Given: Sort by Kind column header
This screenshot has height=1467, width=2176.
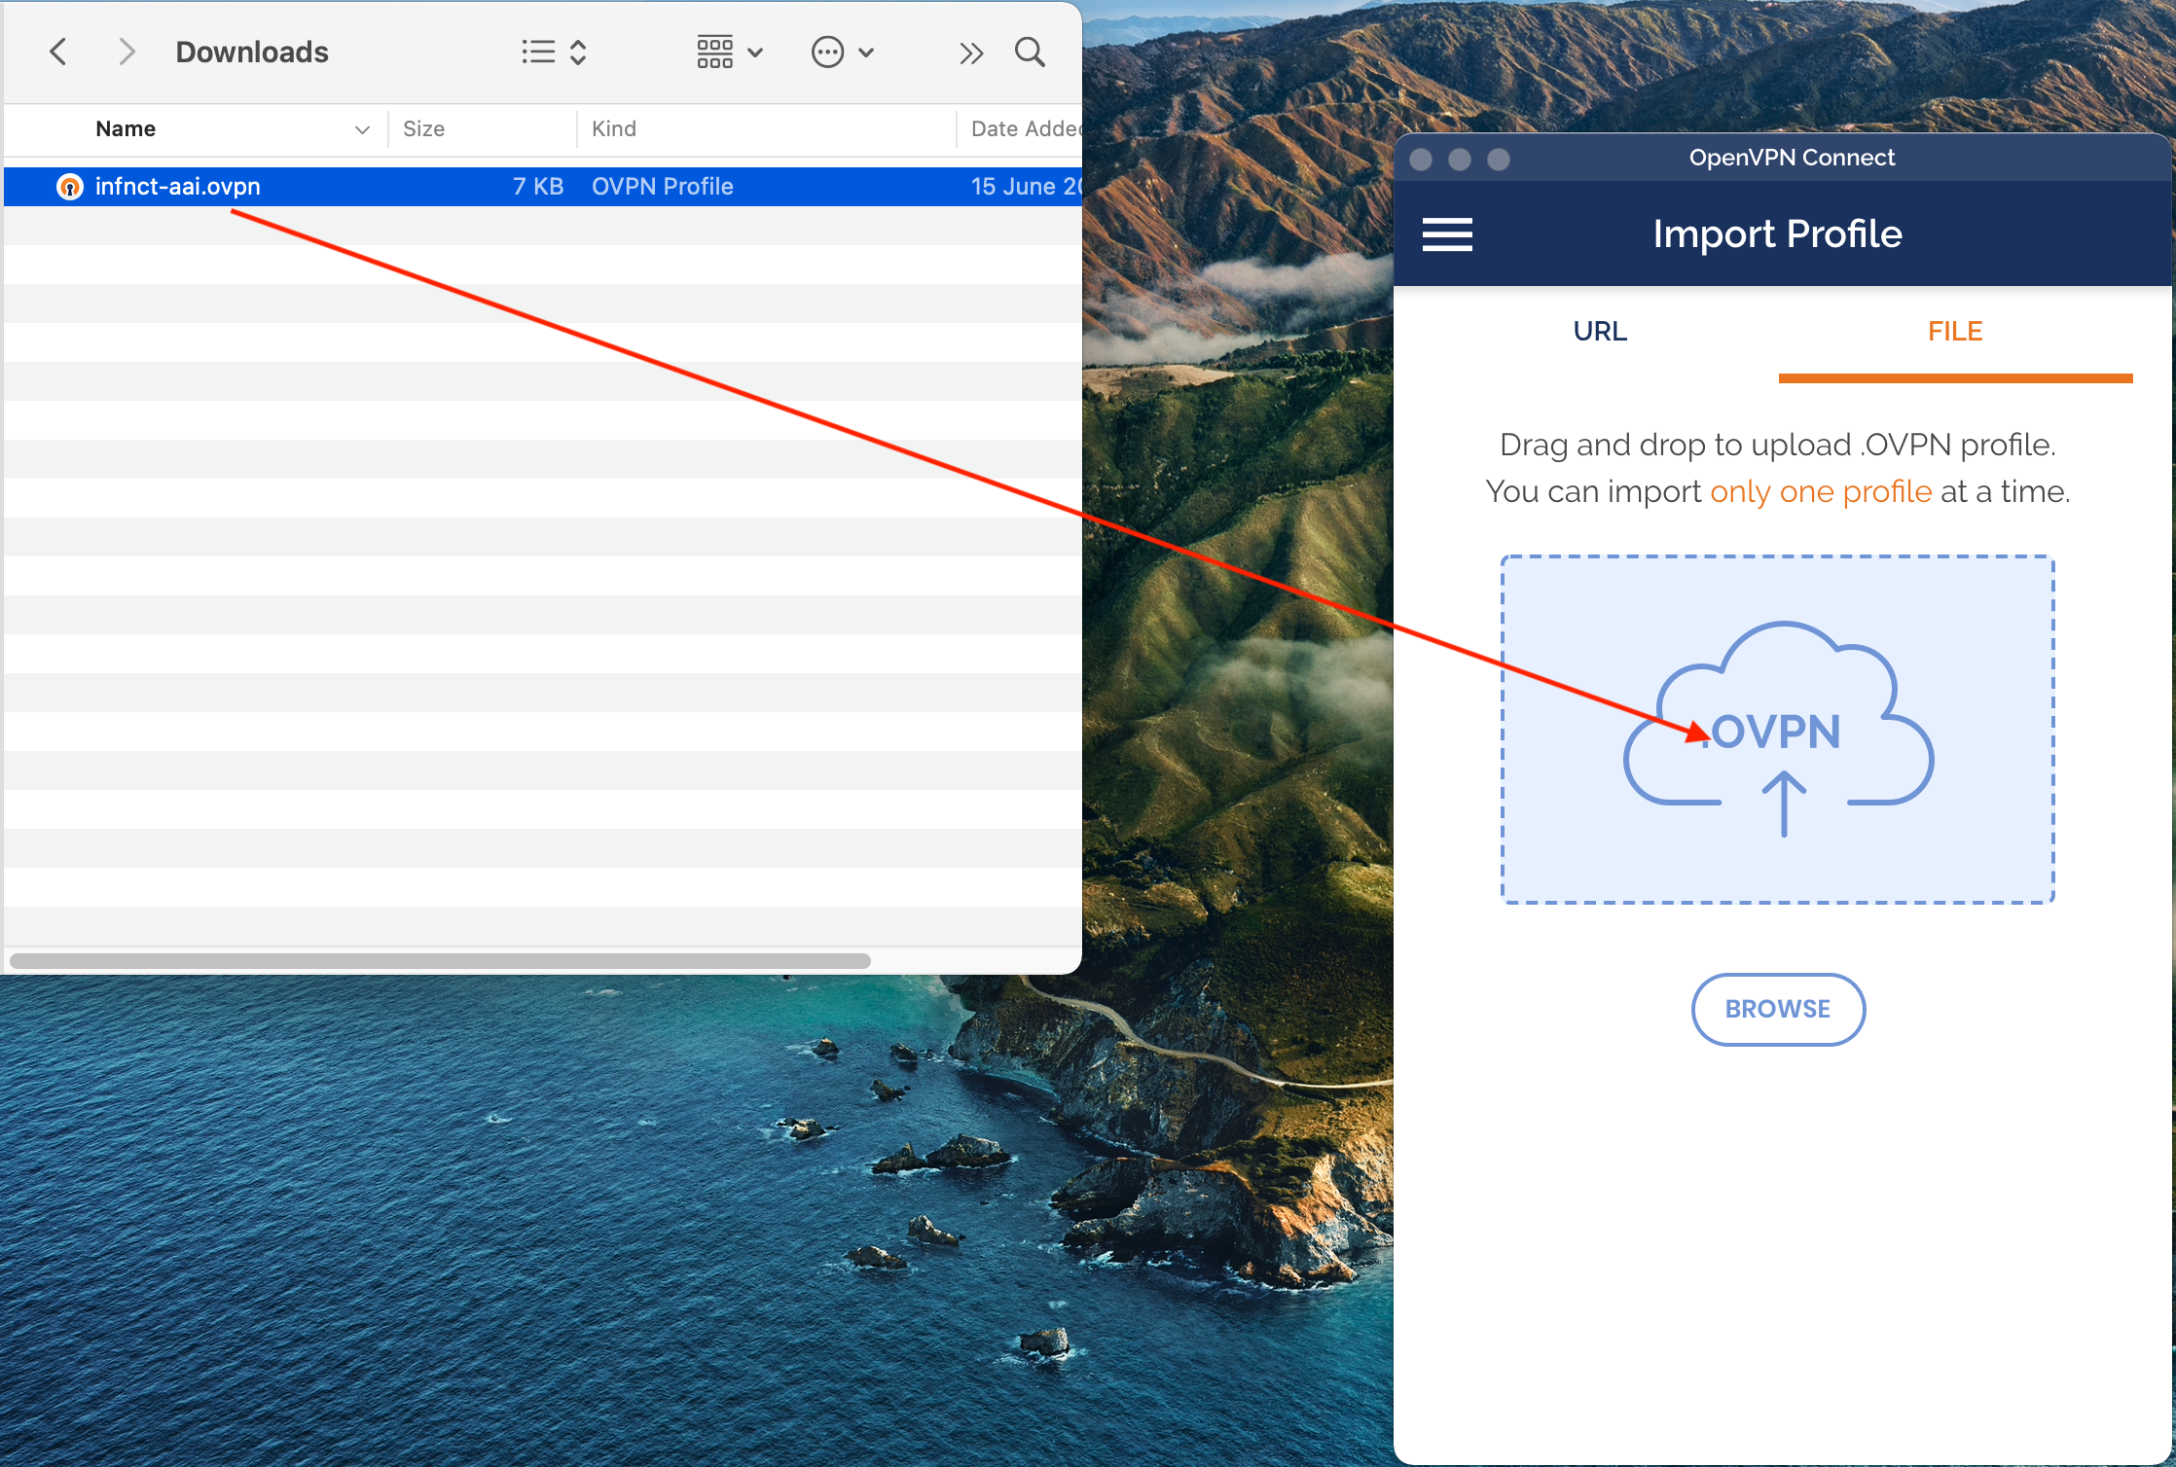Looking at the screenshot, I should pyautogui.click(x=613, y=128).
